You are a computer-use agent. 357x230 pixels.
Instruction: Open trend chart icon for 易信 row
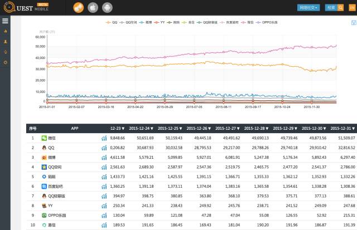pyautogui.click(x=104, y=225)
